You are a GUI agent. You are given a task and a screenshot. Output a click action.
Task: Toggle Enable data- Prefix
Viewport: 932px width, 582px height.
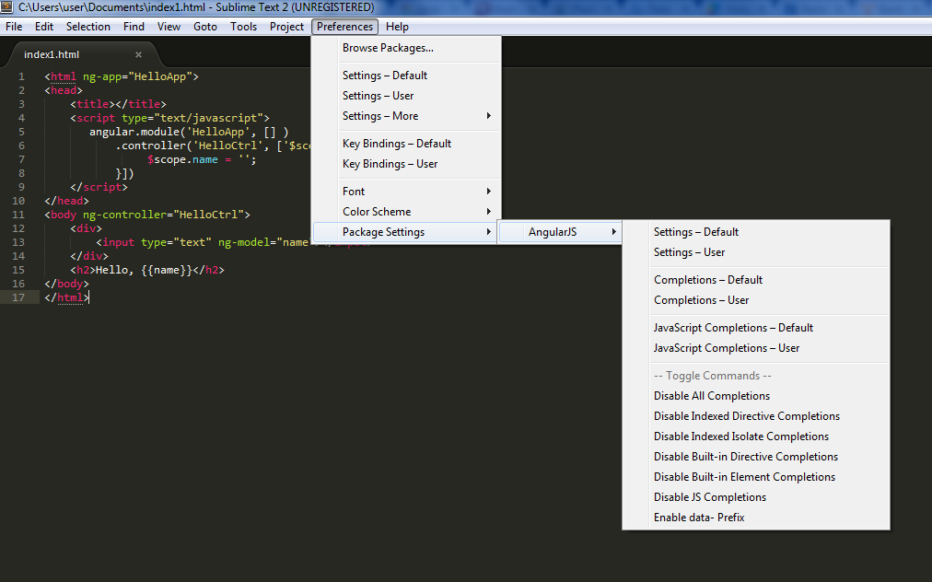(x=756, y=518)
